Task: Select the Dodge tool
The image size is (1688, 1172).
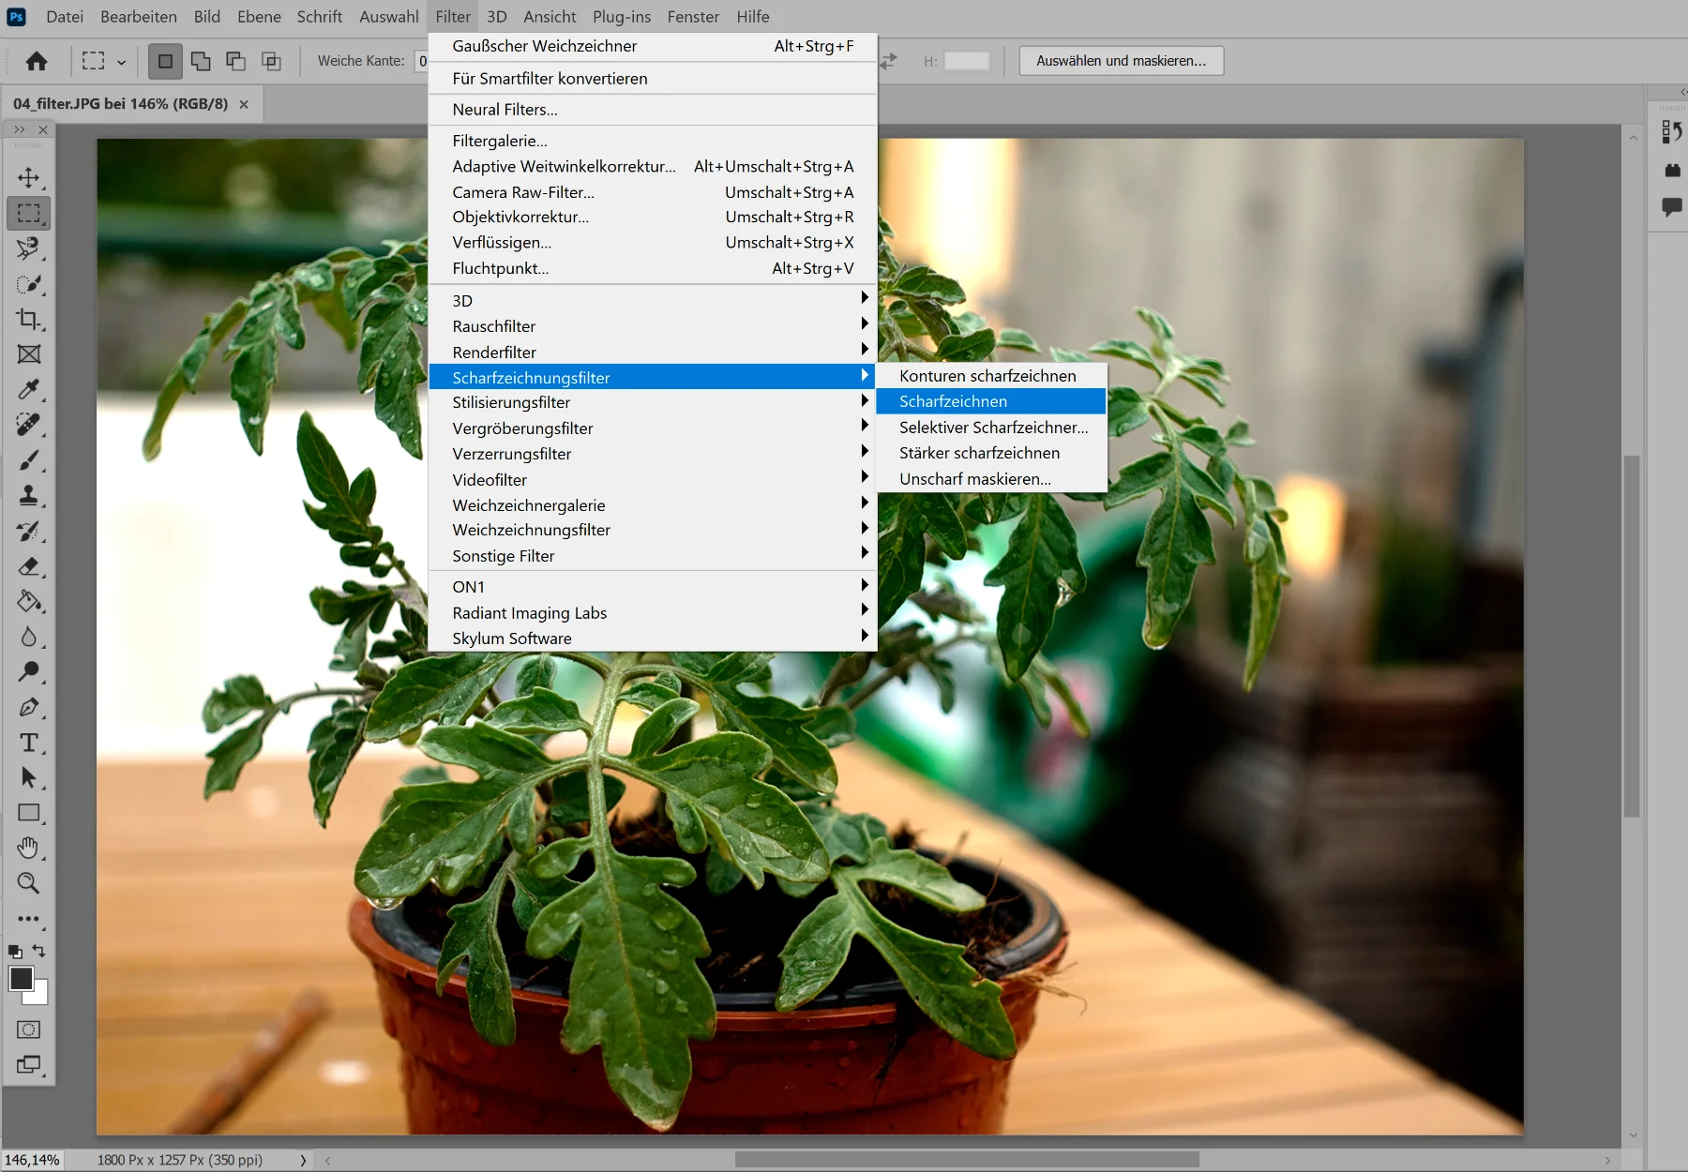Action: pos(29,671)
